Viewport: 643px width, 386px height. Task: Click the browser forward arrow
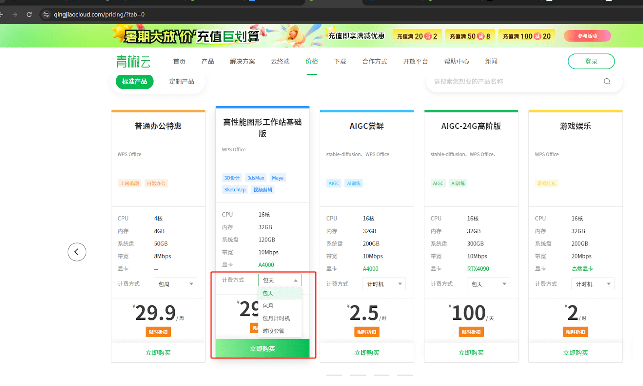15,14
